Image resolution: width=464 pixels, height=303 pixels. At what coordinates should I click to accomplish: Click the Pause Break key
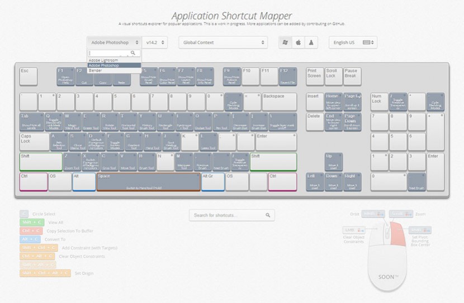[x=352, y=76]
